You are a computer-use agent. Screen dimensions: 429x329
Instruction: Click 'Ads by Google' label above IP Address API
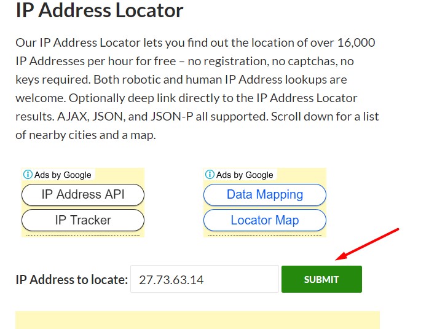coord(63,175)
